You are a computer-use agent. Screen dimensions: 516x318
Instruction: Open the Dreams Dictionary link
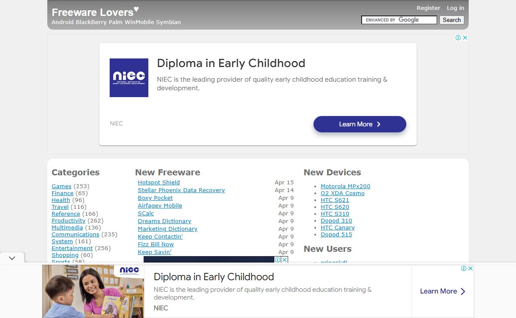(164, 221)
